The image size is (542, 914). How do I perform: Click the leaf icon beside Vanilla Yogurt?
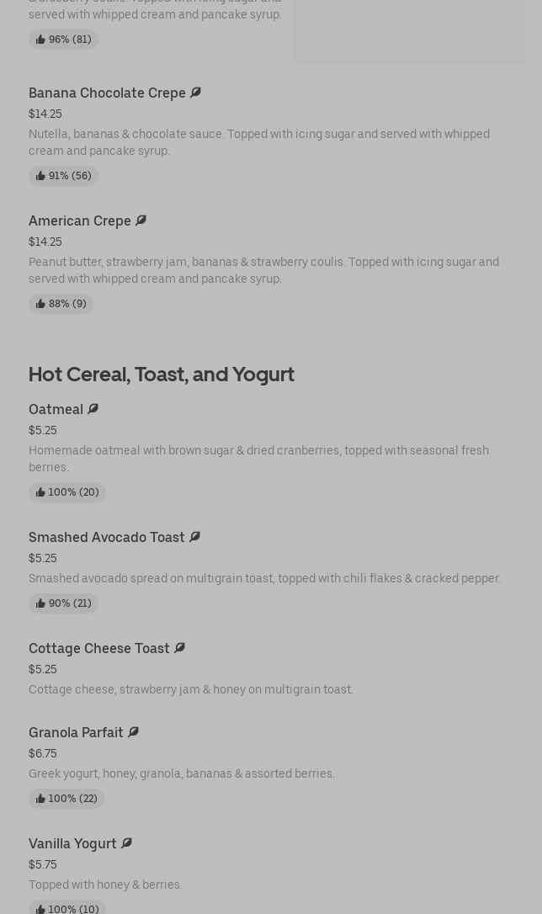click(126, 843)
